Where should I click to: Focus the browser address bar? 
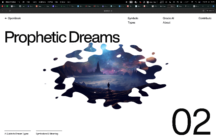point(108,11)
